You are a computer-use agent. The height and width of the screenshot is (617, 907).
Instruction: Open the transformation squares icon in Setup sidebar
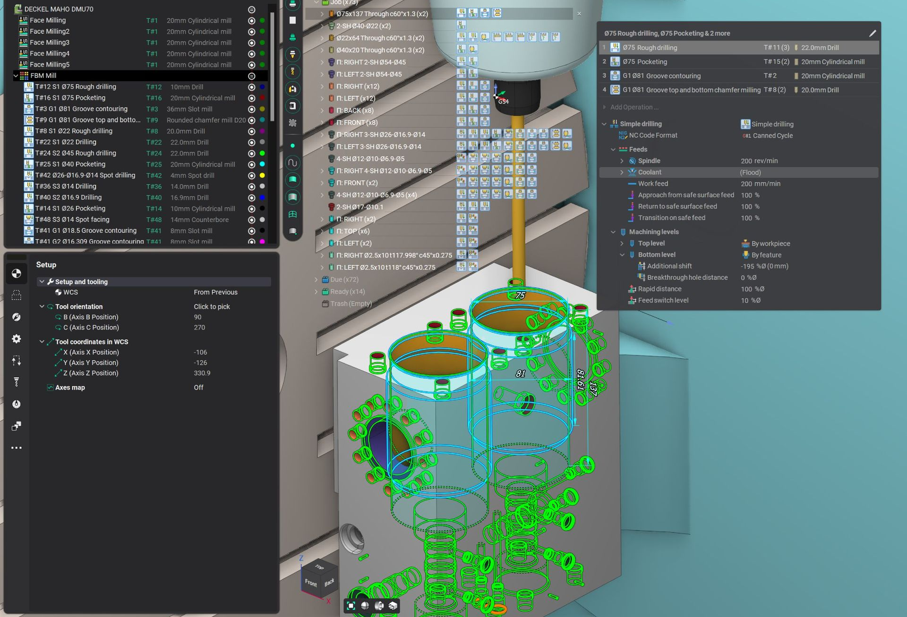(17, 426)
